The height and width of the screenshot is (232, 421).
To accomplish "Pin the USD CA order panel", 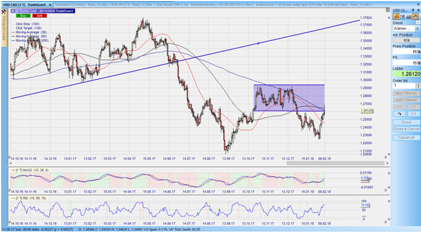I will click(413, 10).
